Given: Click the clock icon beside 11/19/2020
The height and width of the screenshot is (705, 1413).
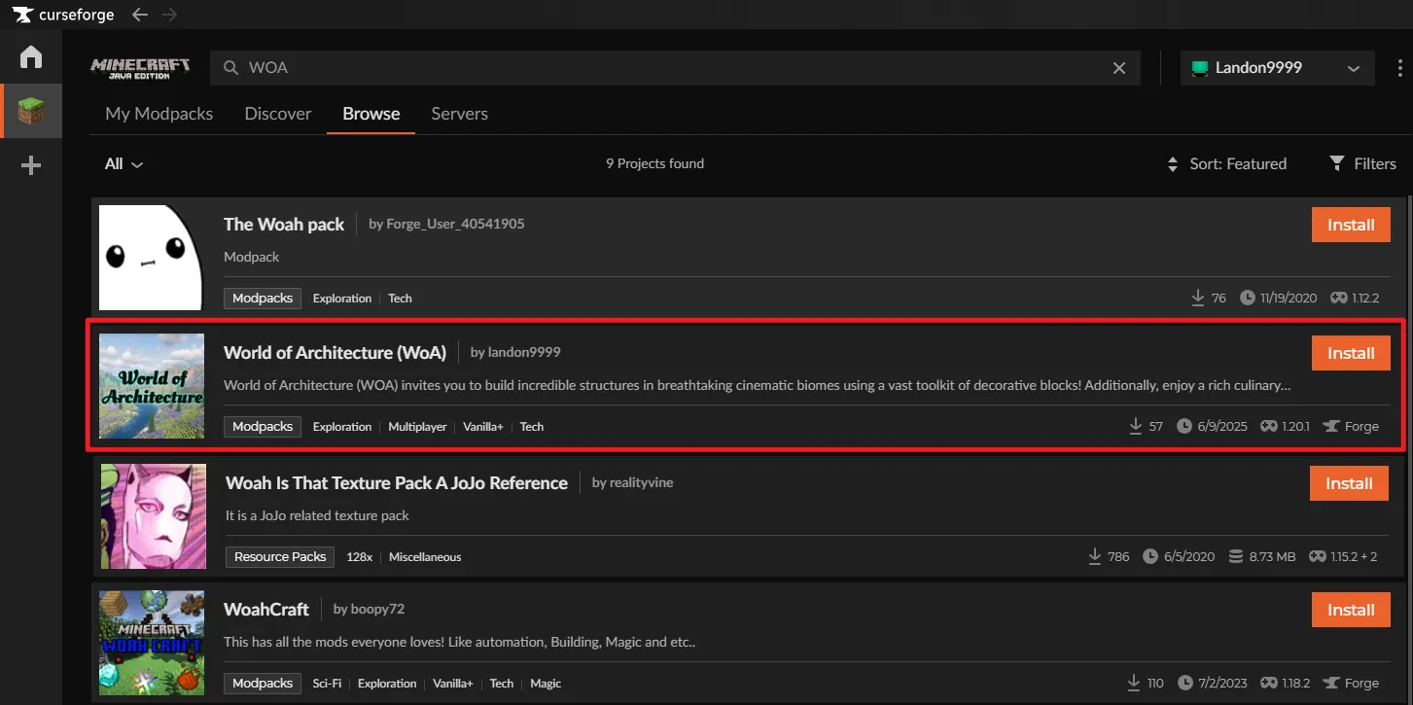Looking at the screenshot, I should point(1248,298).
